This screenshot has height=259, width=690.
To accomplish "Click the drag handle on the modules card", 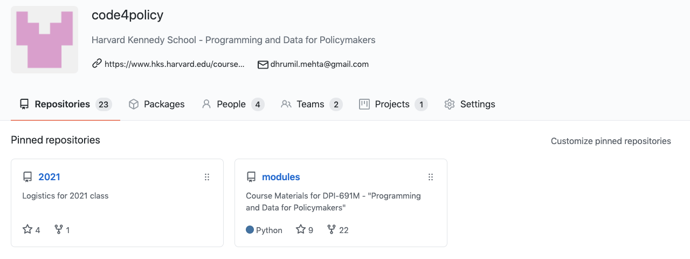I will 431,177.
